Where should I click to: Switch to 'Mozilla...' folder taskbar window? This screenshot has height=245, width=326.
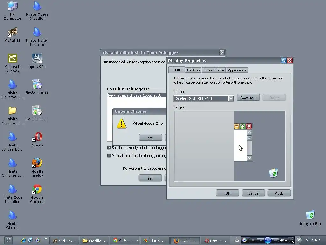(x=95, y=241)
